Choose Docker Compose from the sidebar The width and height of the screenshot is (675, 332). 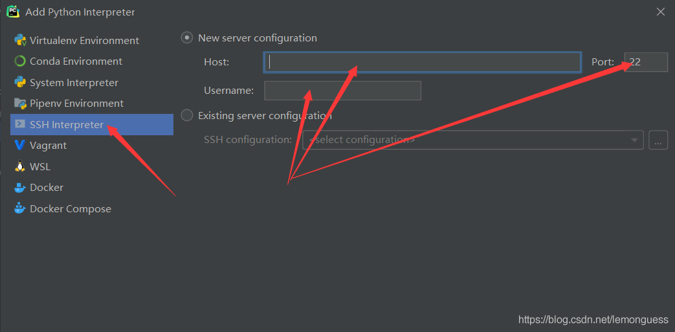(71, 209)
